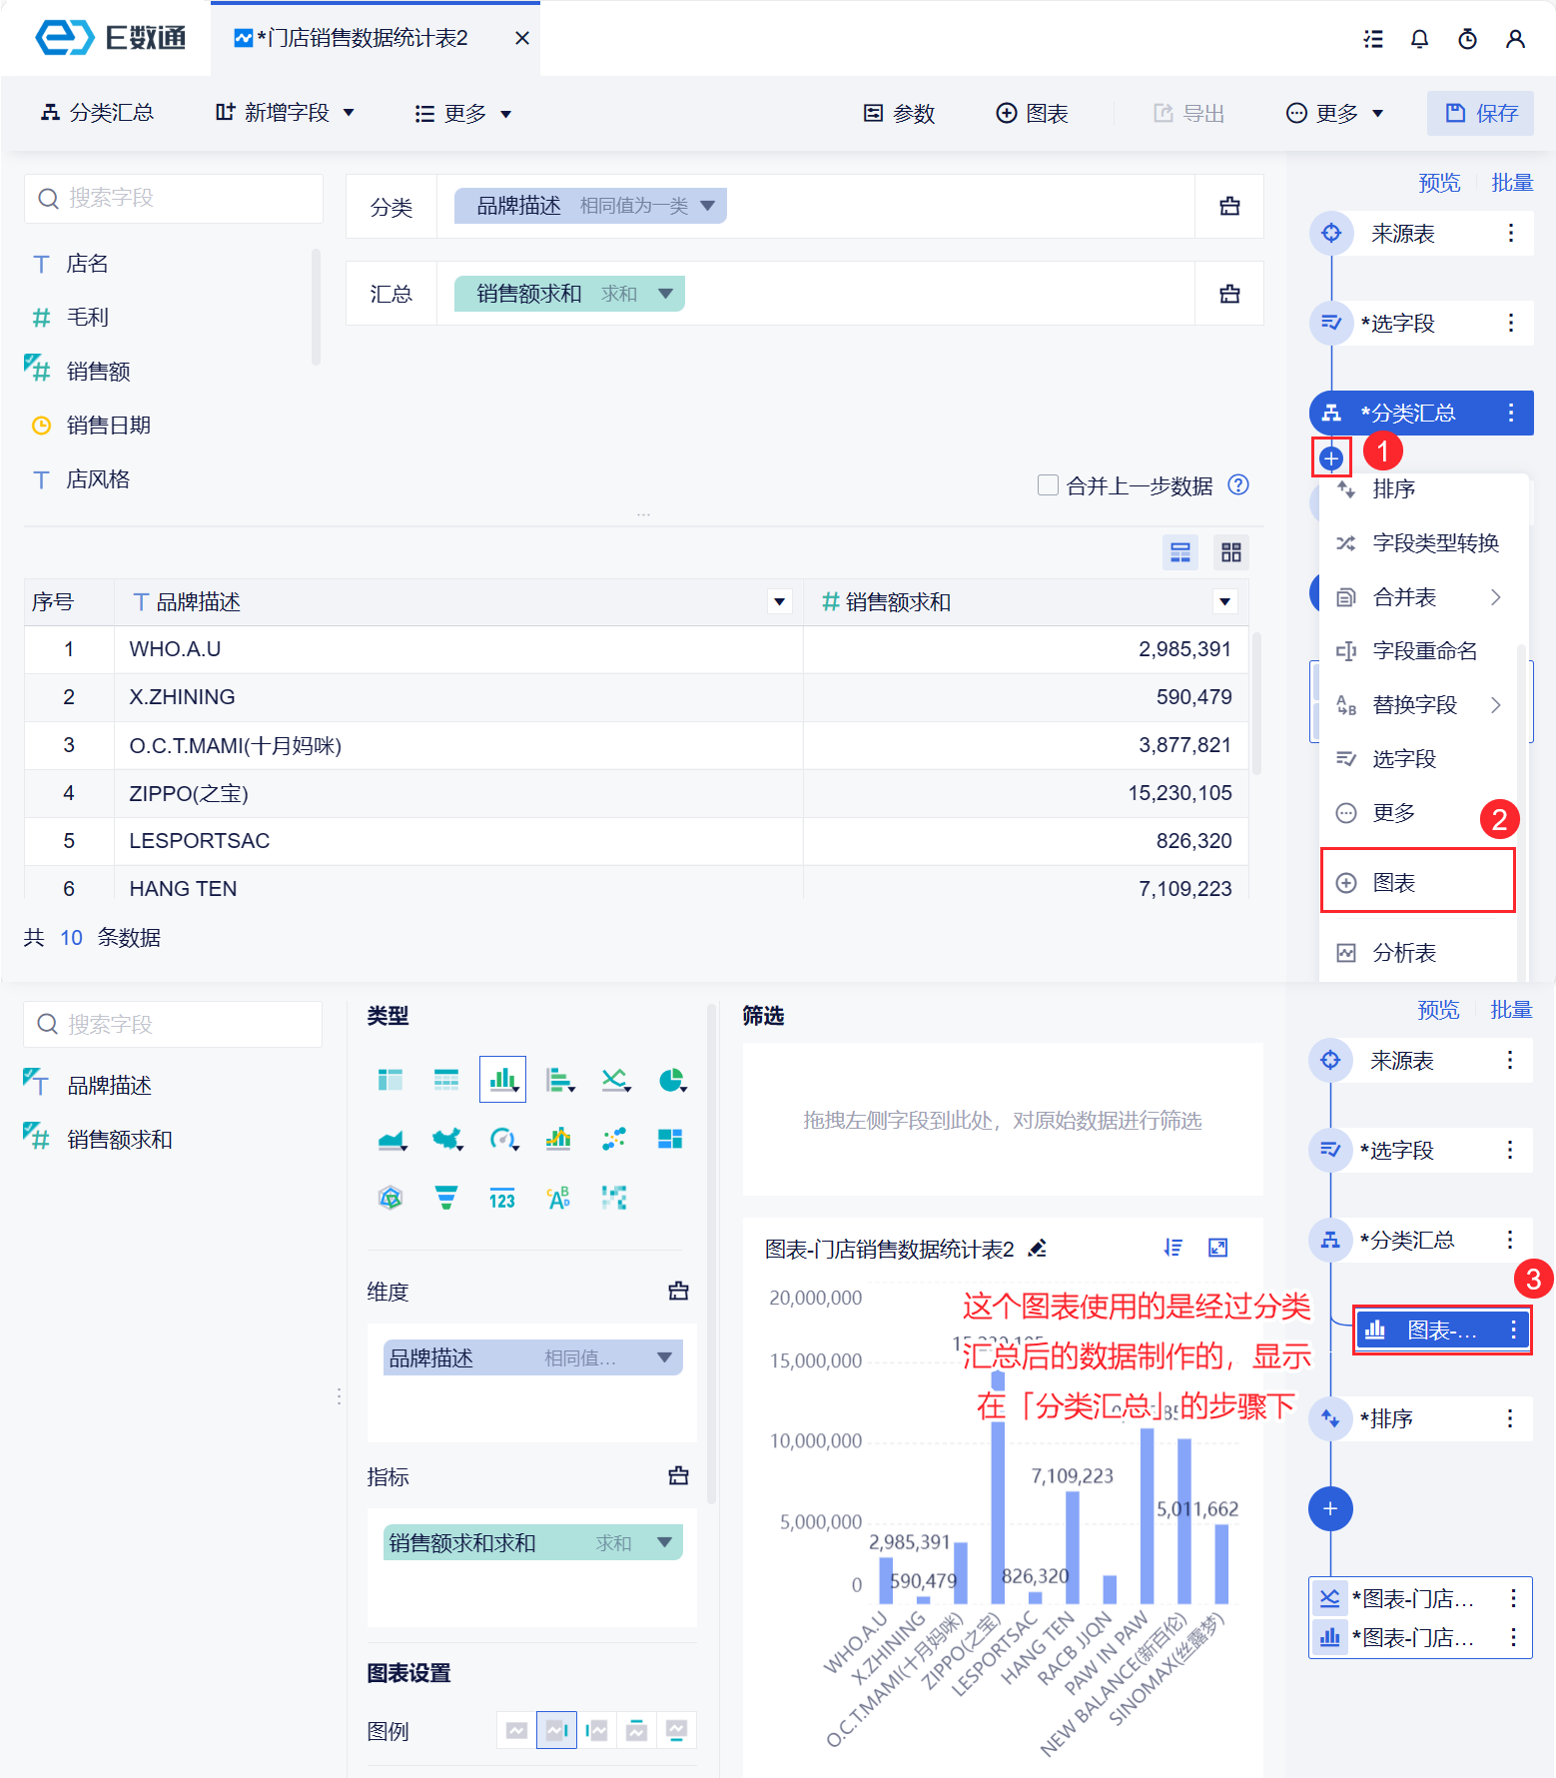Open the left toolbar 更多 dropdown
This screenshot has height=1778, width=1556.
pyautogui.click(x=462, y=114)
